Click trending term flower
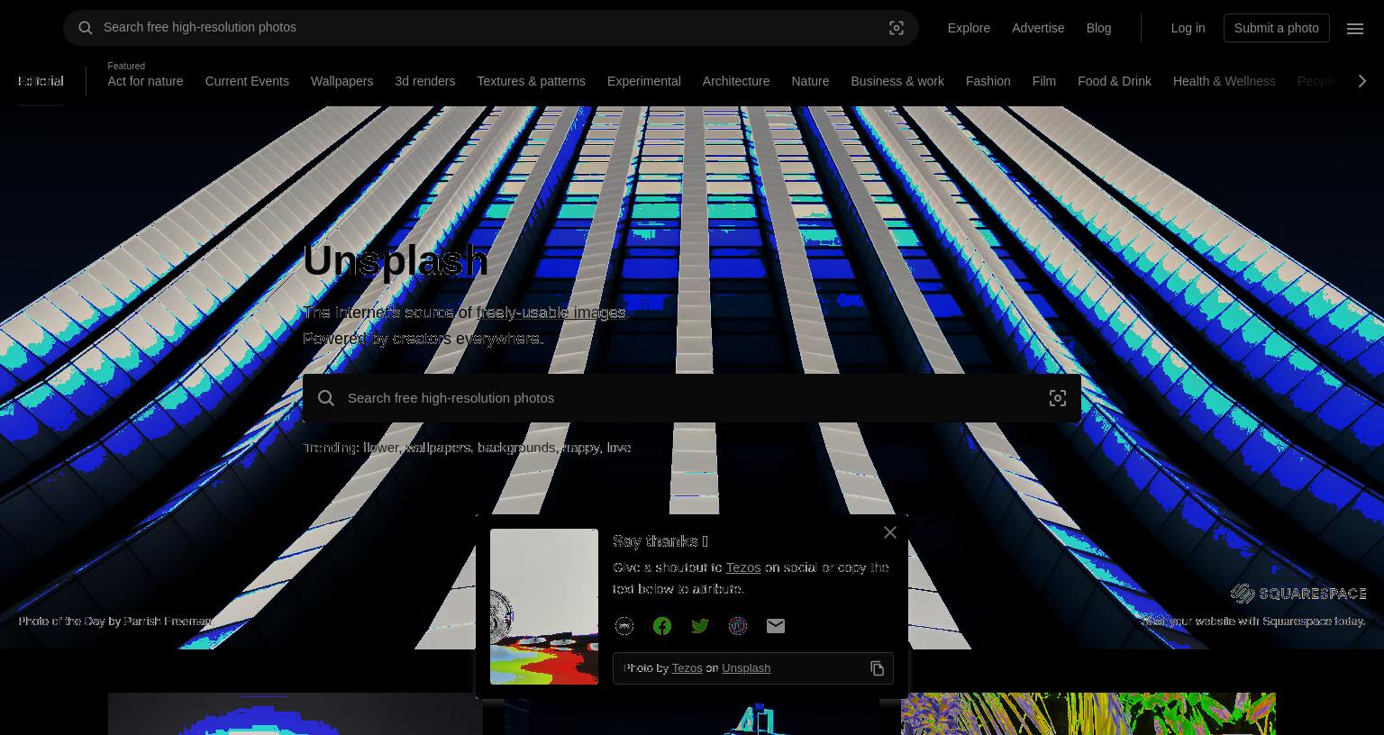 tap(380, 448)
